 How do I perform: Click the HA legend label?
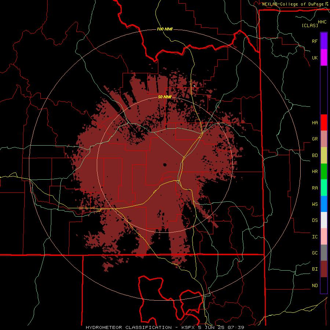[315, 122]
